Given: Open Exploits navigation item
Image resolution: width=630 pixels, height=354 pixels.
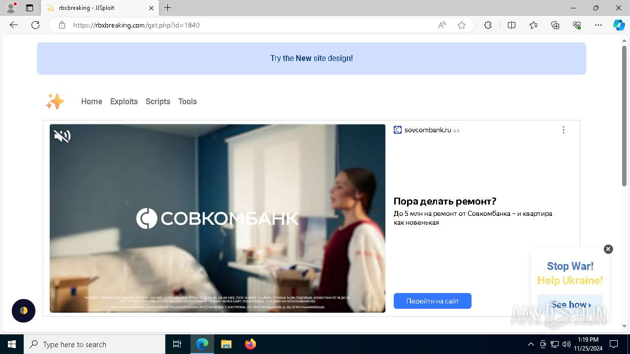Looking at the screenshot, I should 124,101.
